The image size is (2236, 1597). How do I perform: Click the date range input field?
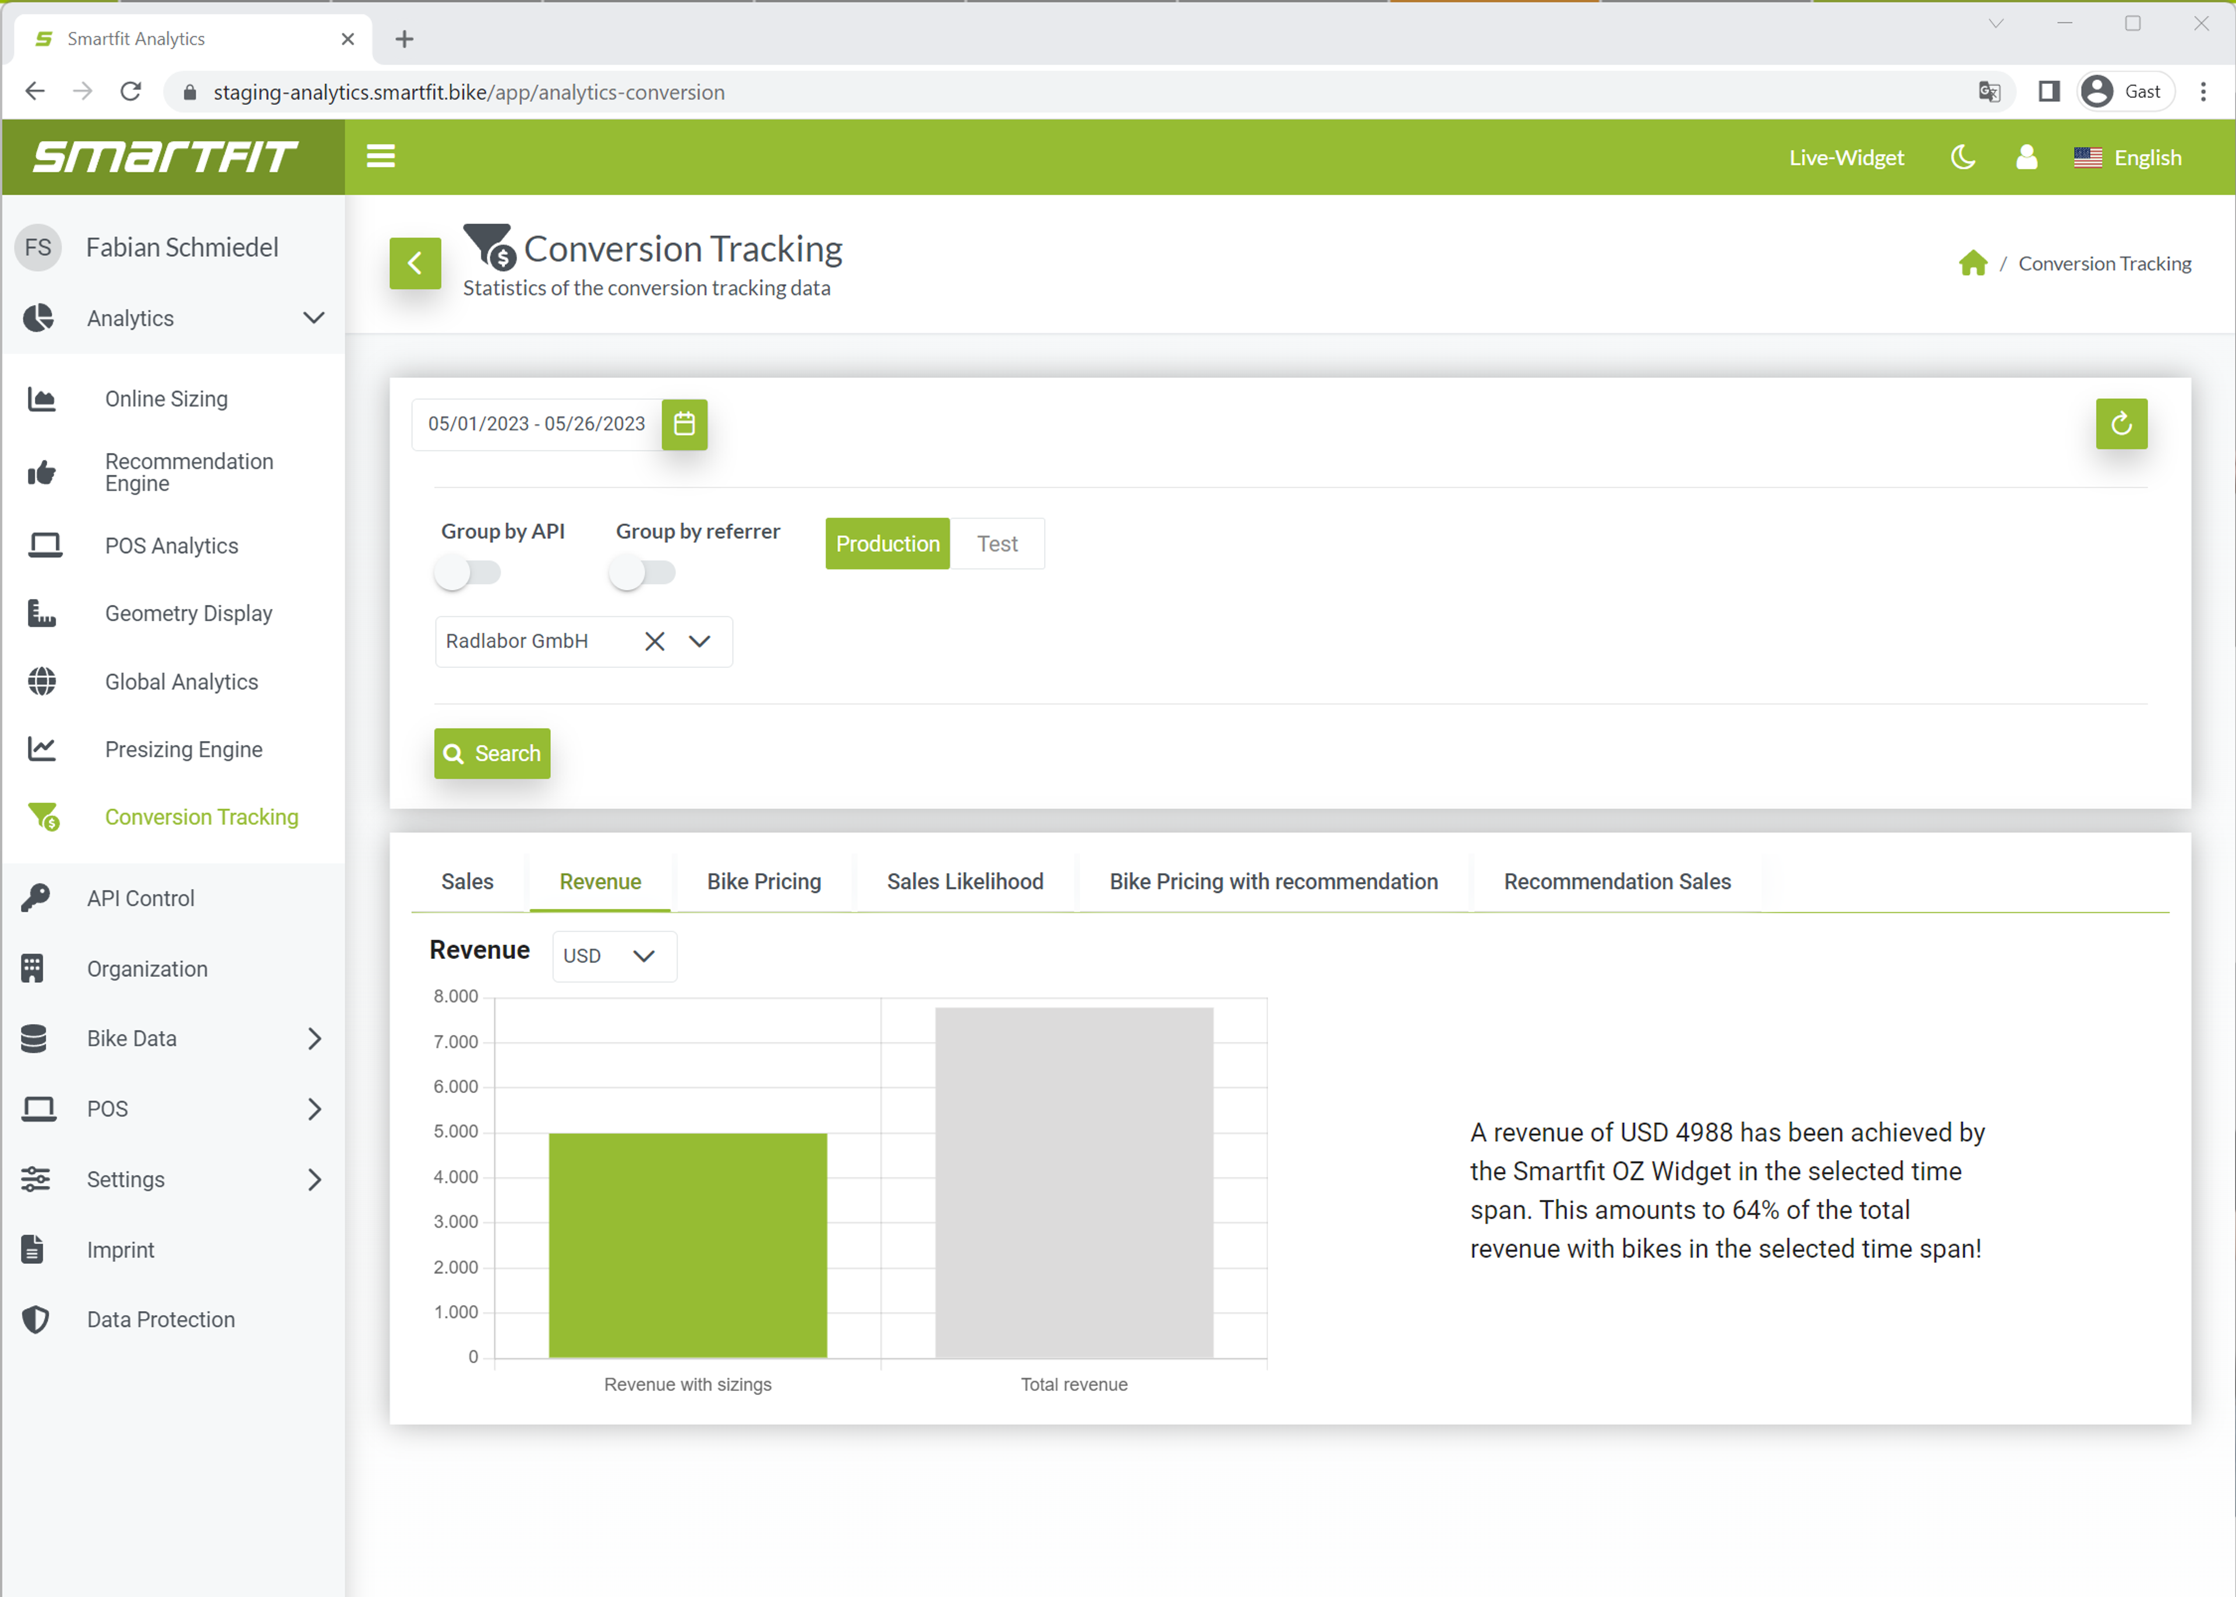536,424
